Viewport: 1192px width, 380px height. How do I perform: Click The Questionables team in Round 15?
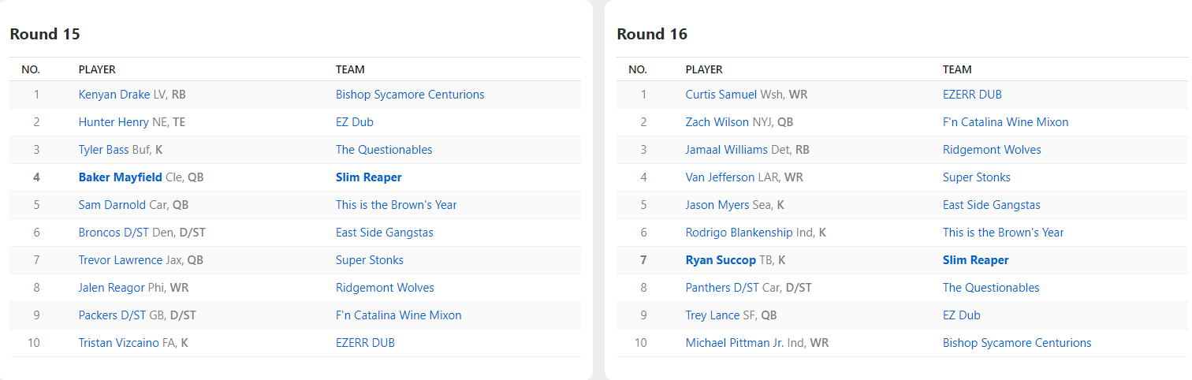pos(384,150)
